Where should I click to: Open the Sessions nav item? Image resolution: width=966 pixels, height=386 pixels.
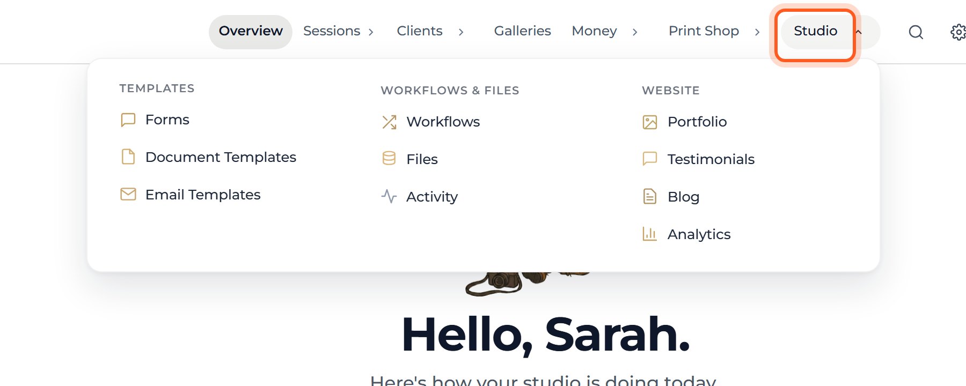pyautogui.click(x=332, y=31)
